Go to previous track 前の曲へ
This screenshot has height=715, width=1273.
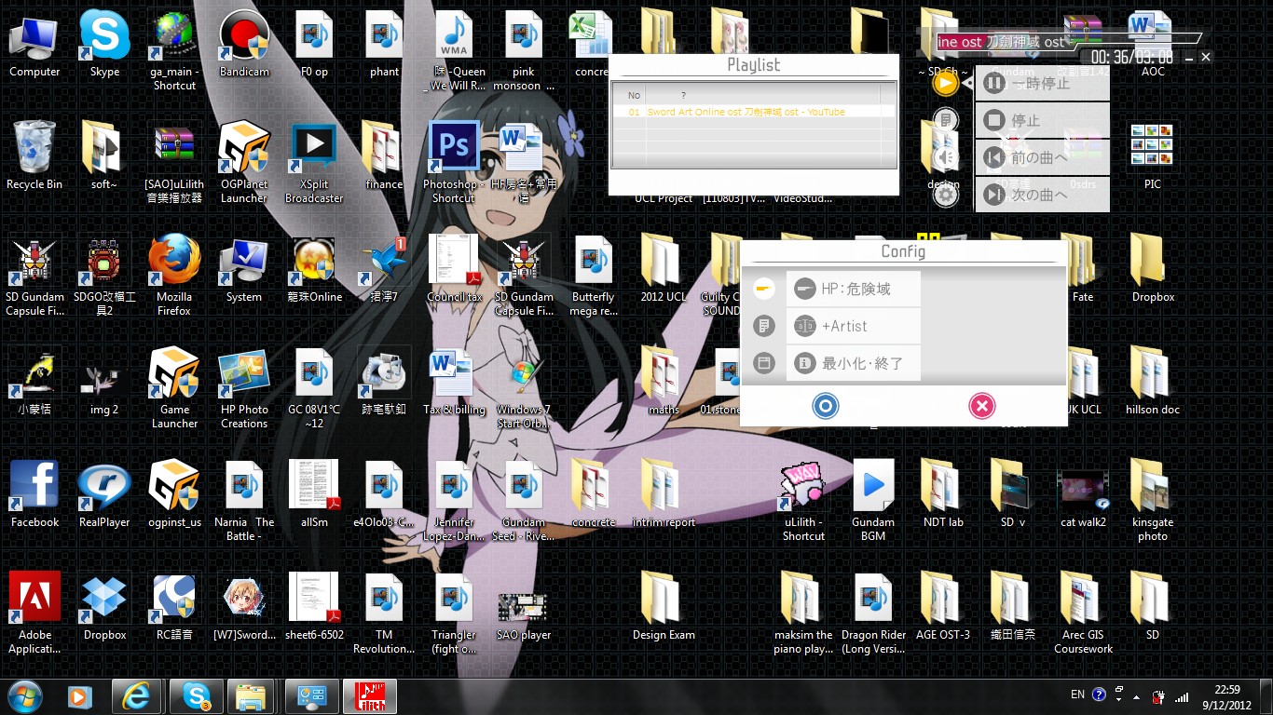(x=1042, y=158)
